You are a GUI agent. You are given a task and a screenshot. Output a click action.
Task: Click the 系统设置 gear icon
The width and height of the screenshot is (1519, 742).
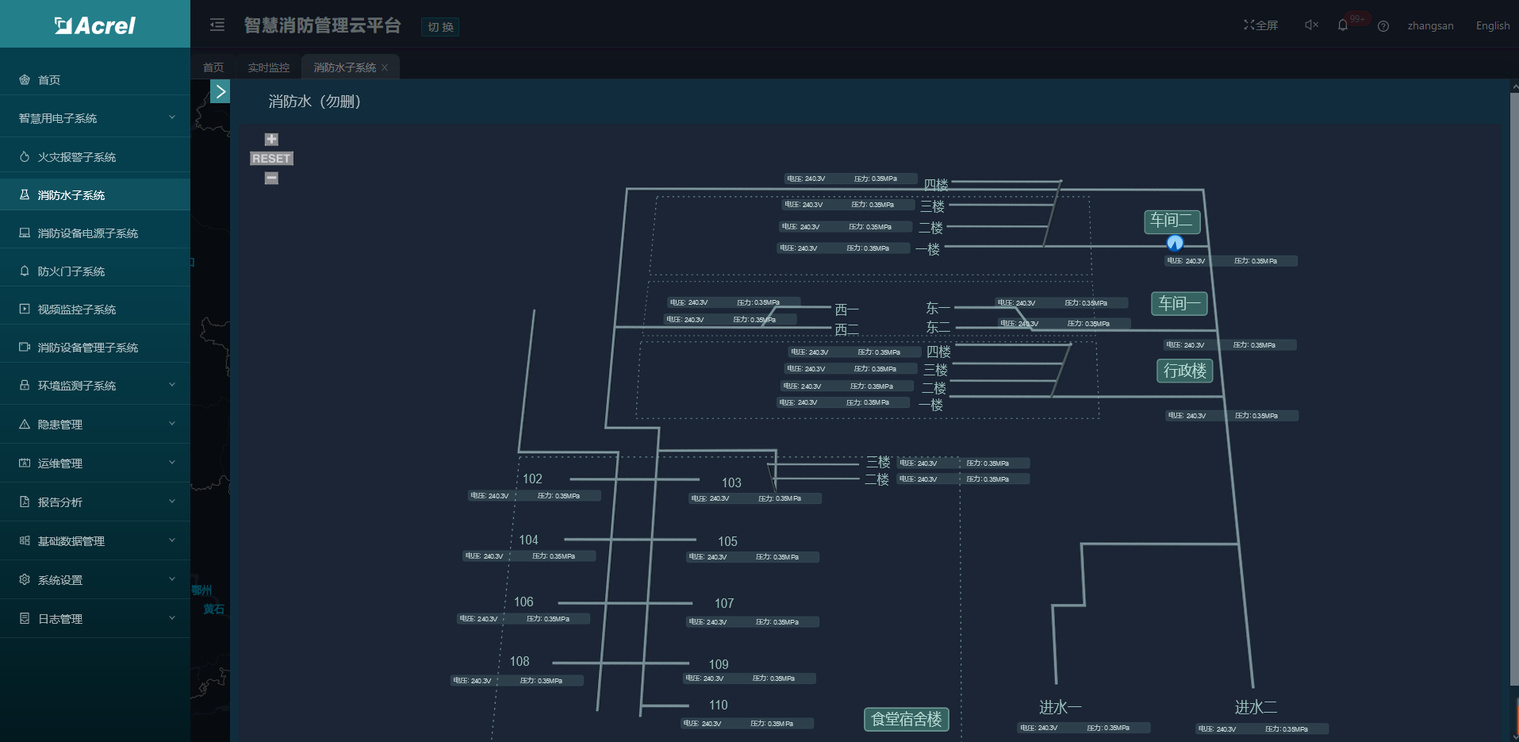(25, 579)
